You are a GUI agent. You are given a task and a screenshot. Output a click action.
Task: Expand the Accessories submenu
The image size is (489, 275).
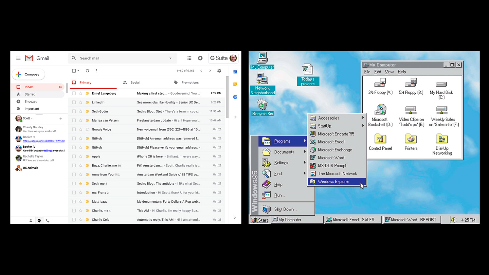coord(363,118)
